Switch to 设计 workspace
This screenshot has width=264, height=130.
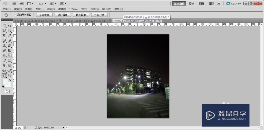point(191,3)
